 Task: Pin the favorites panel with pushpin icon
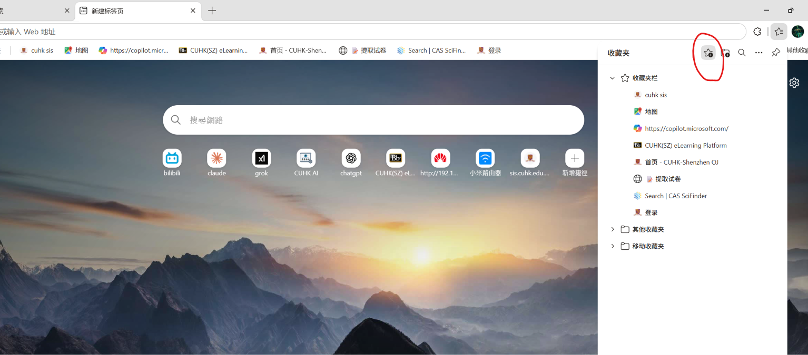click(x=776, y=53)
